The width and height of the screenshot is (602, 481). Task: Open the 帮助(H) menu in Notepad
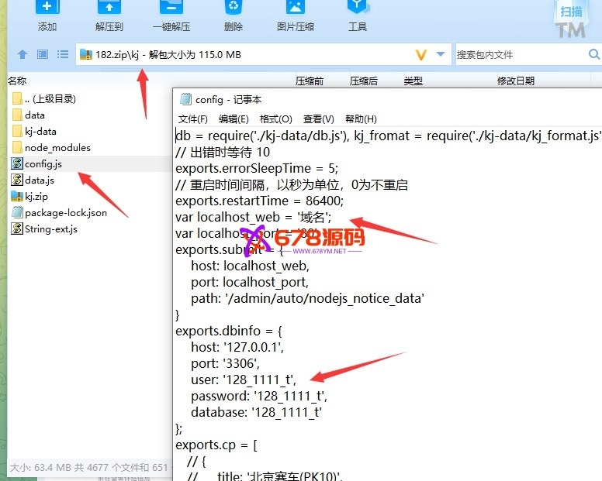point(361,119)
